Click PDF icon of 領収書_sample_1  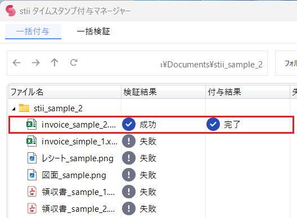pos(32,192)
